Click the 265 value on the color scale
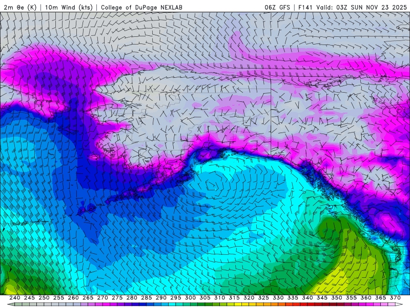The width and height of the screenshot is (410, 307). coord(88,298)
